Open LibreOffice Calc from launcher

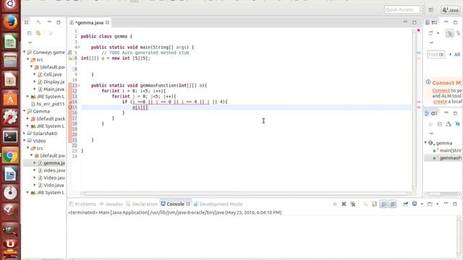[x=10, y=41]
